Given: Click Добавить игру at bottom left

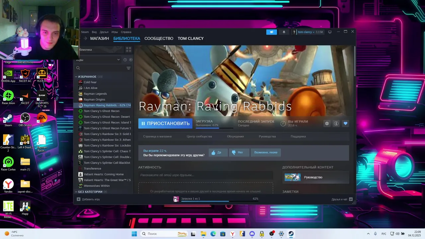Looking at the screenshot, I should (x=88, y=199).
